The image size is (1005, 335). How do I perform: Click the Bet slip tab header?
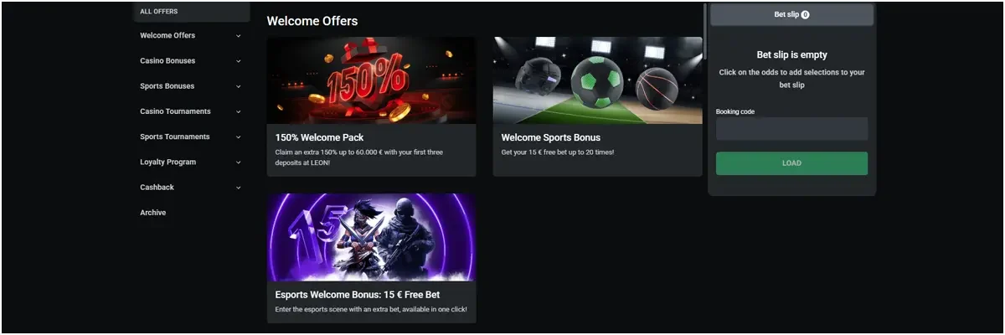click(791, 14)
